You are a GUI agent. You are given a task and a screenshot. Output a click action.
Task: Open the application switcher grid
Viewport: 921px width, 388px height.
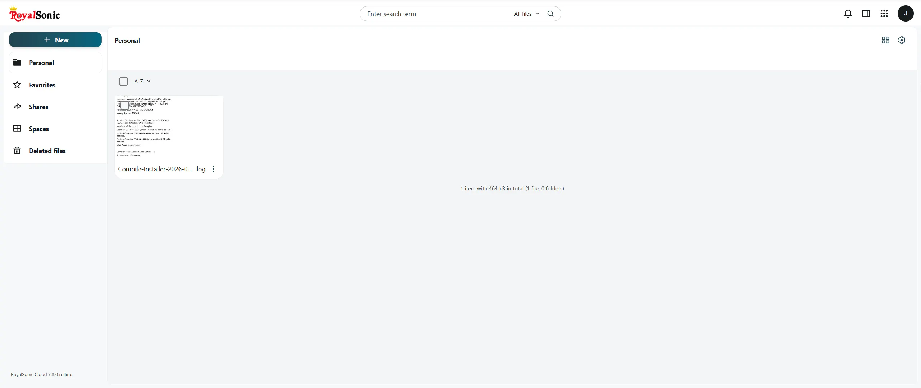click(884, 14)
